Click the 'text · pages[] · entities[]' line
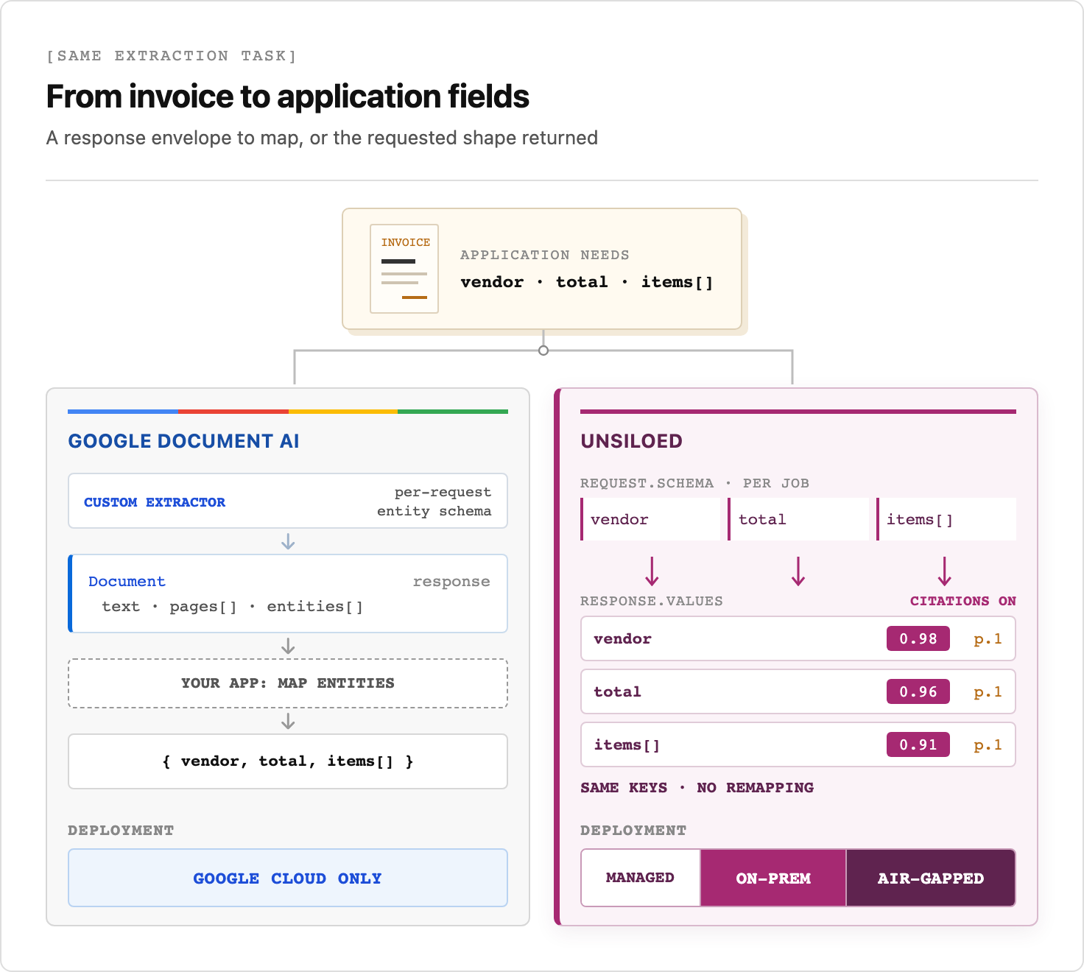 233,607
